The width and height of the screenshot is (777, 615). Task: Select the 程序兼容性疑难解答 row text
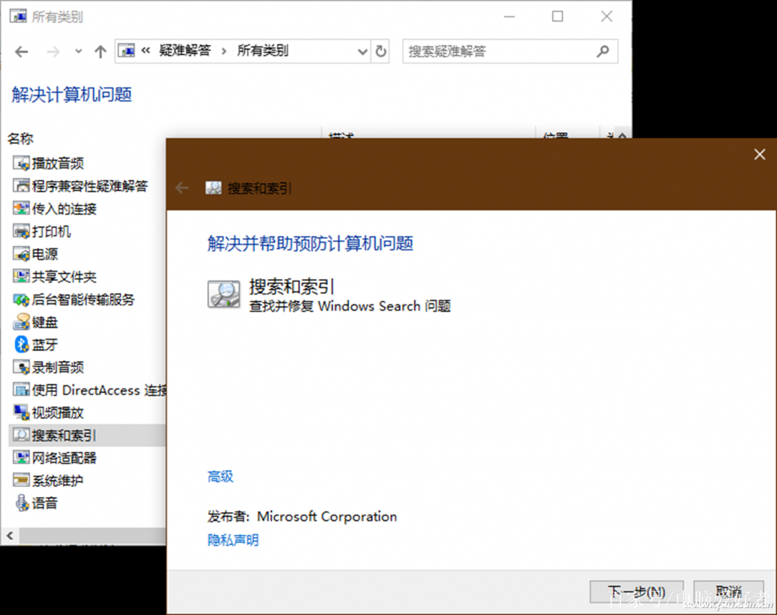tap(90, 186)
